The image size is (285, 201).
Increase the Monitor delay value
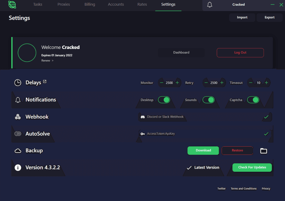pos(177,82)
